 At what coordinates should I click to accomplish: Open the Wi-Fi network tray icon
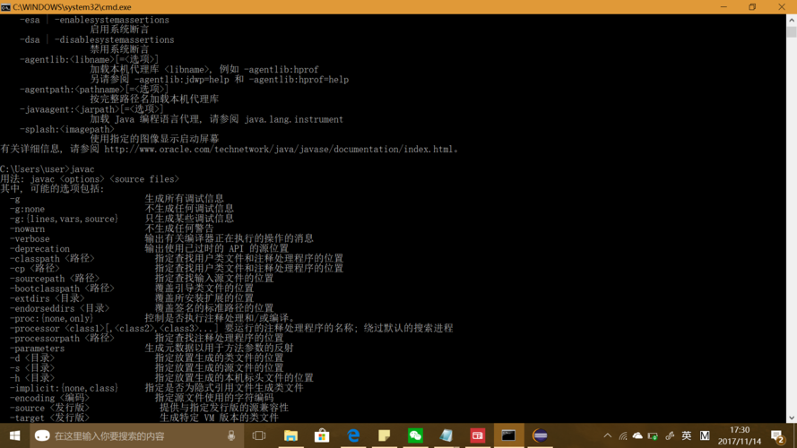click(x=623, y=435)
